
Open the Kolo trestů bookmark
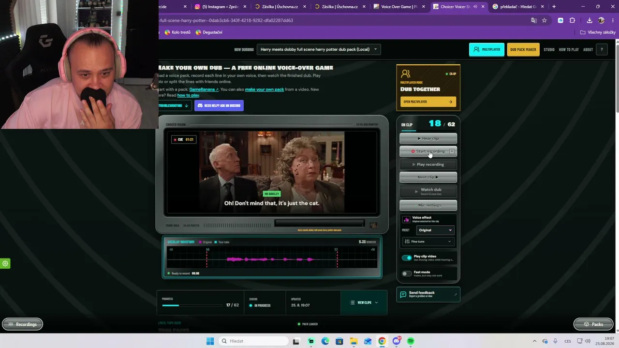tap(177, 32)
